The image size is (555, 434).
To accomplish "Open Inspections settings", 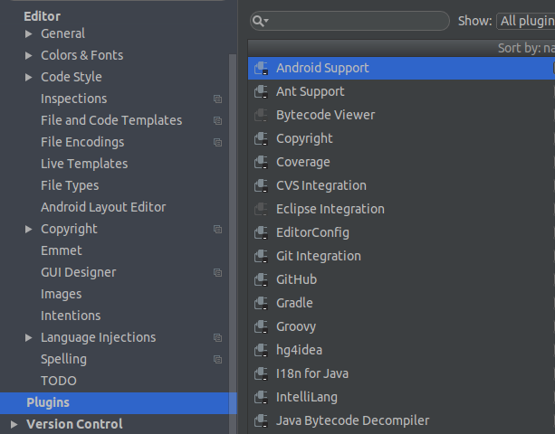I will click(73, 99).
